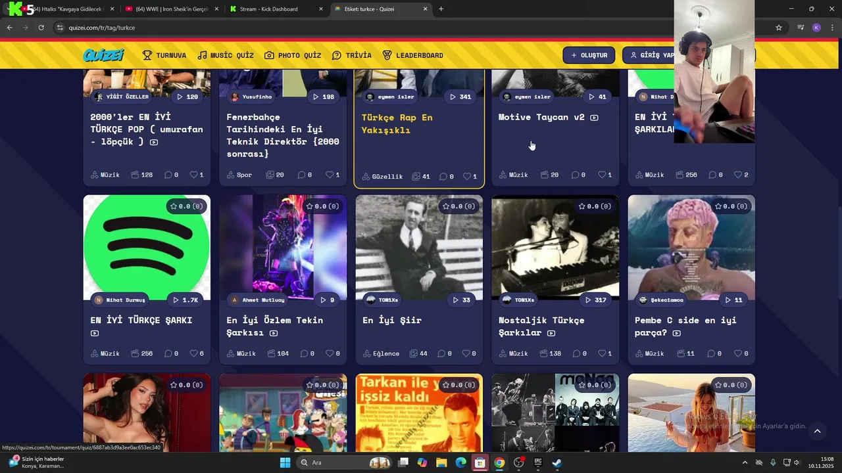The image size is (842, 473).
Task: Open the Trivia section
Action: click(352, 55)
